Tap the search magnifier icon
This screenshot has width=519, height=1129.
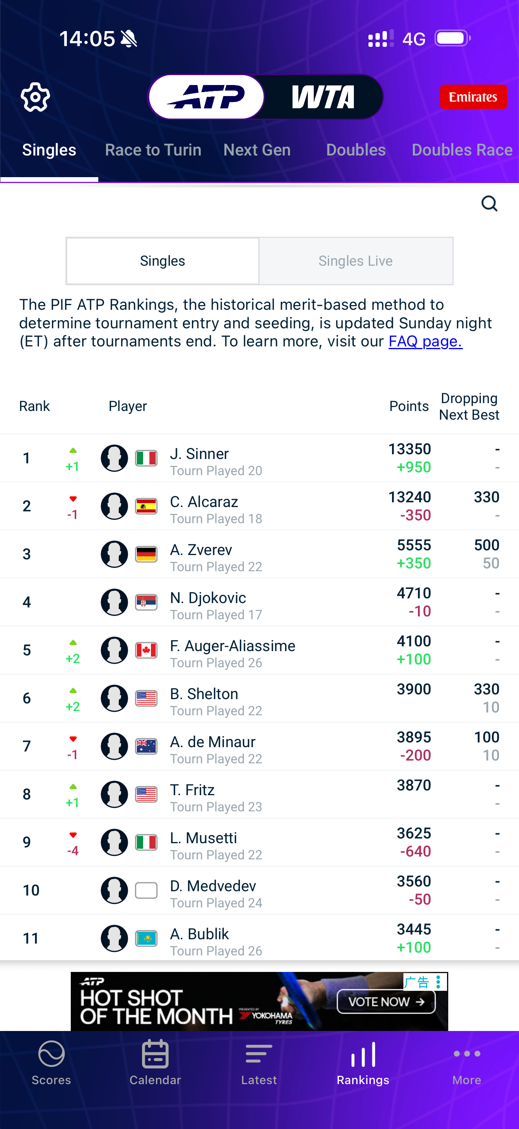pyautogui.click(x=489, y=204)
